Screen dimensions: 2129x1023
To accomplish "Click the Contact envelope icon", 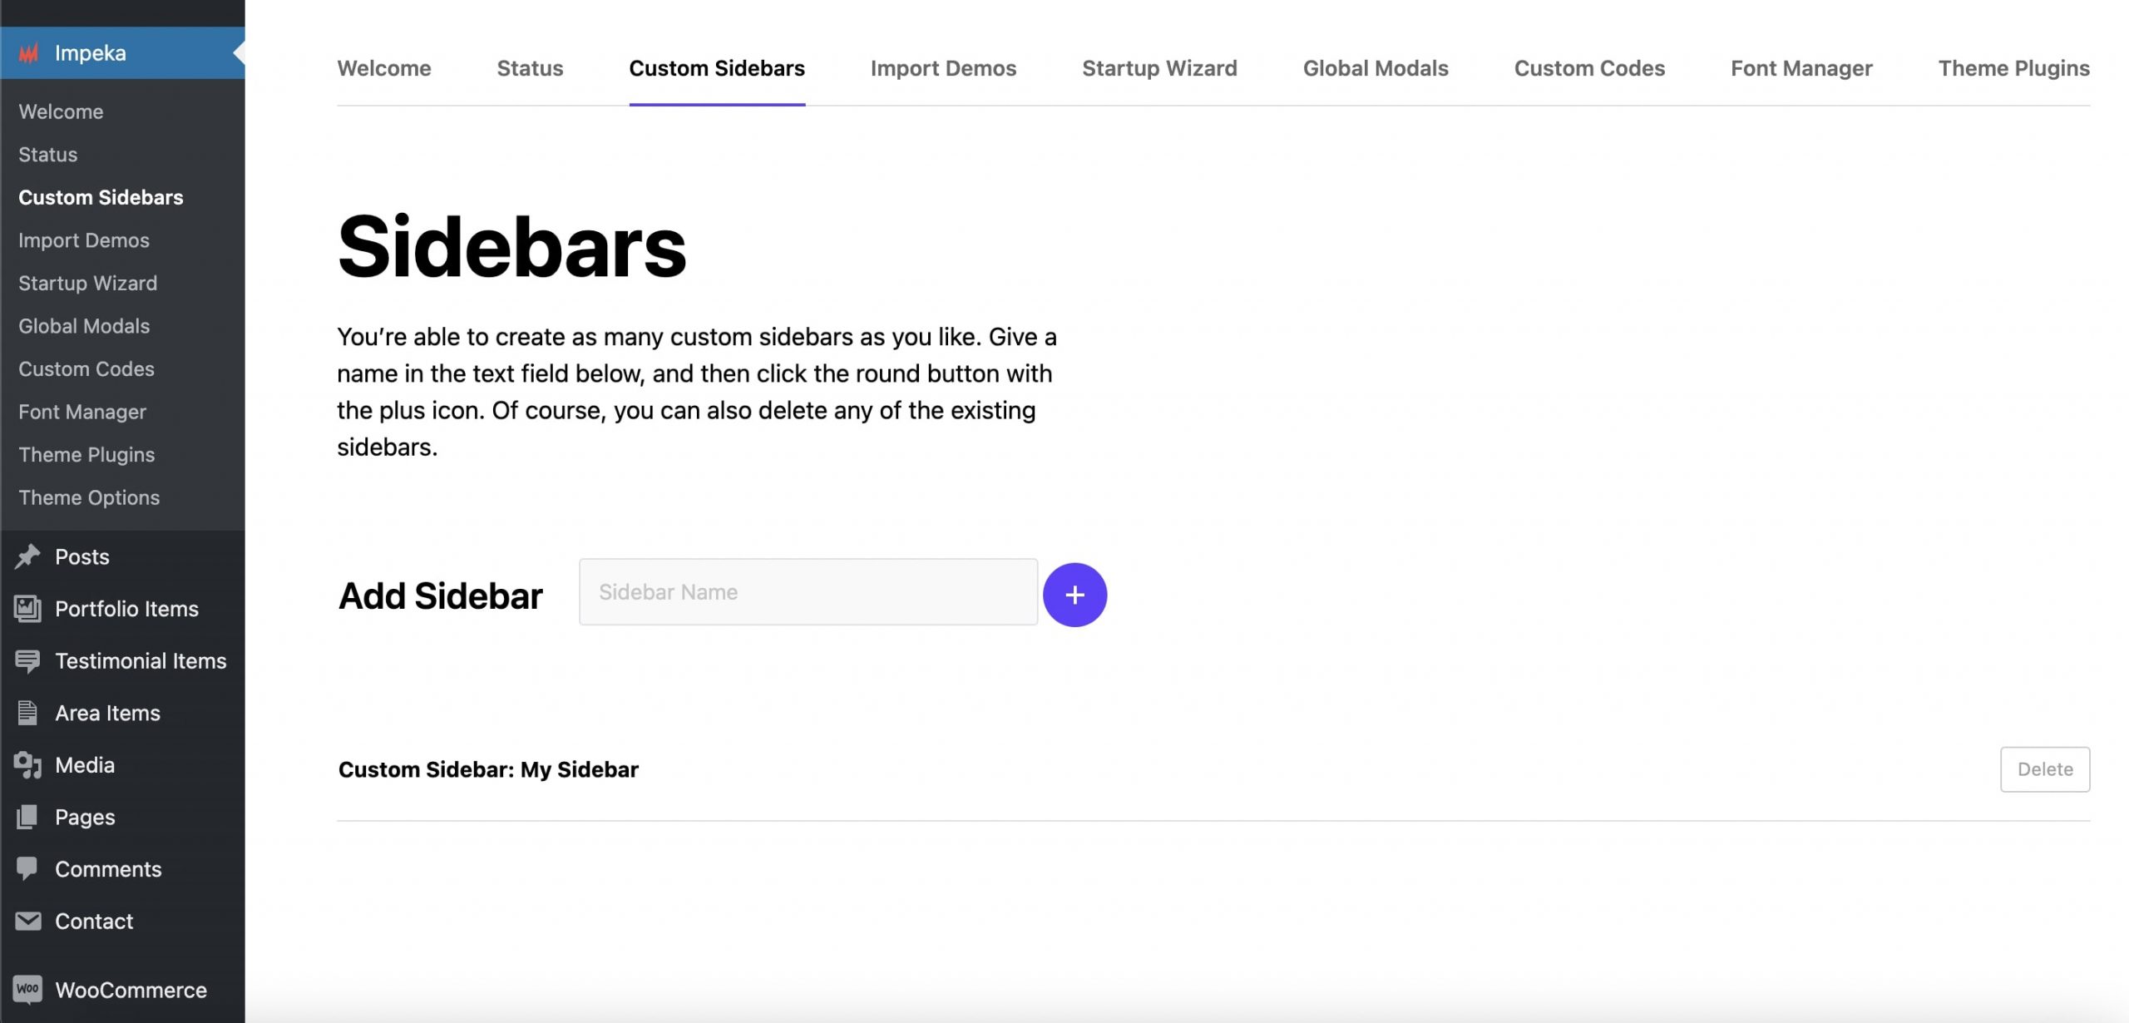I will tap(27, 921).
